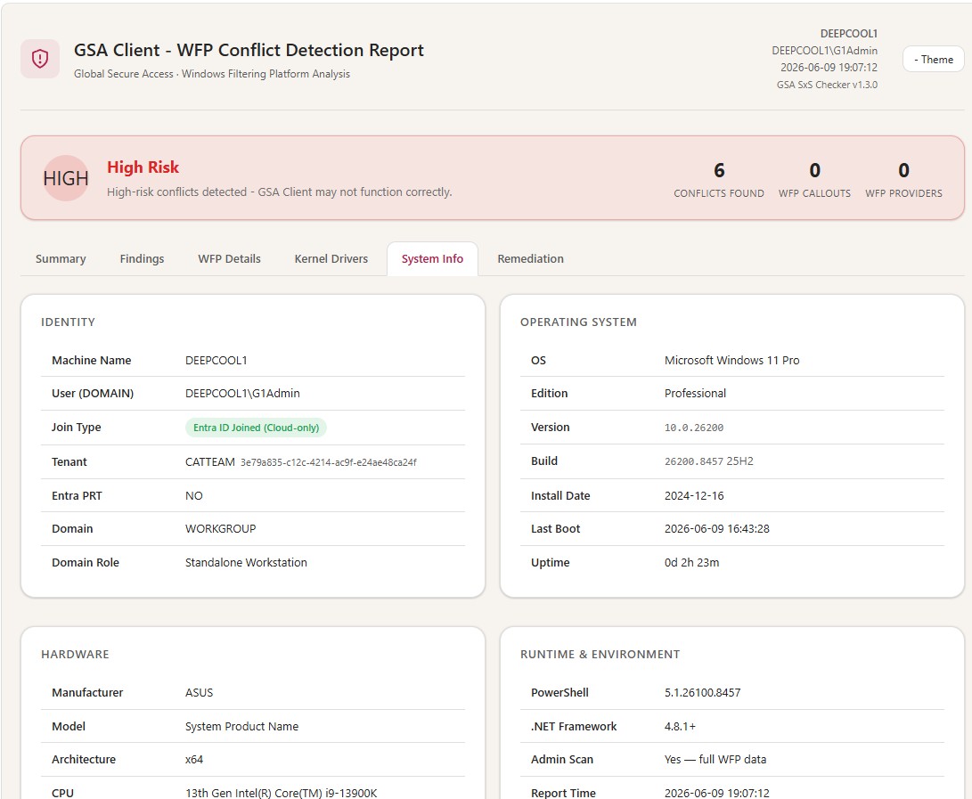Open the Remediation tab

tap(531, 258)
